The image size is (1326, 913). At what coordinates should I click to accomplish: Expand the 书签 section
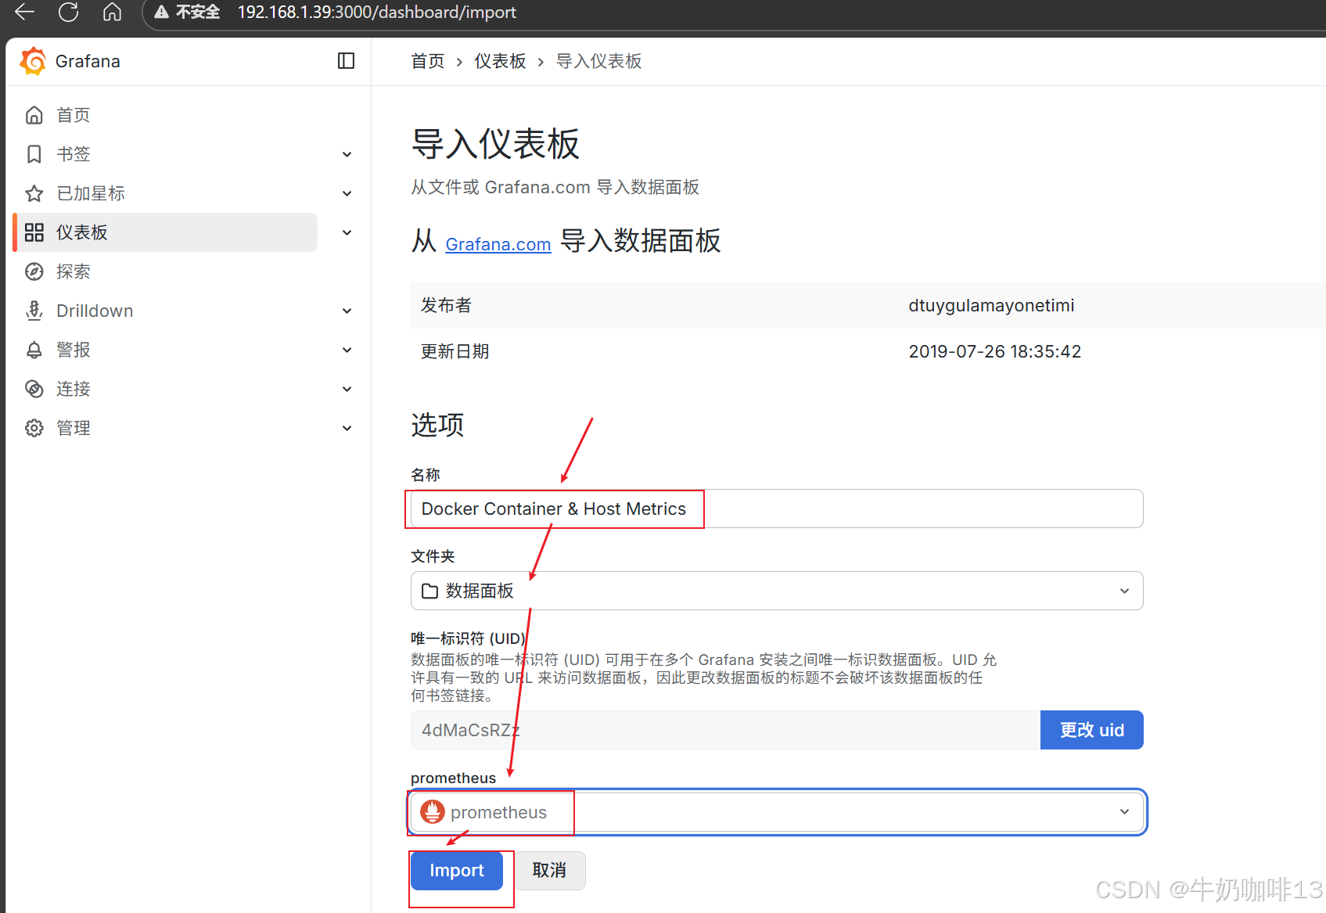click(347, 154)
